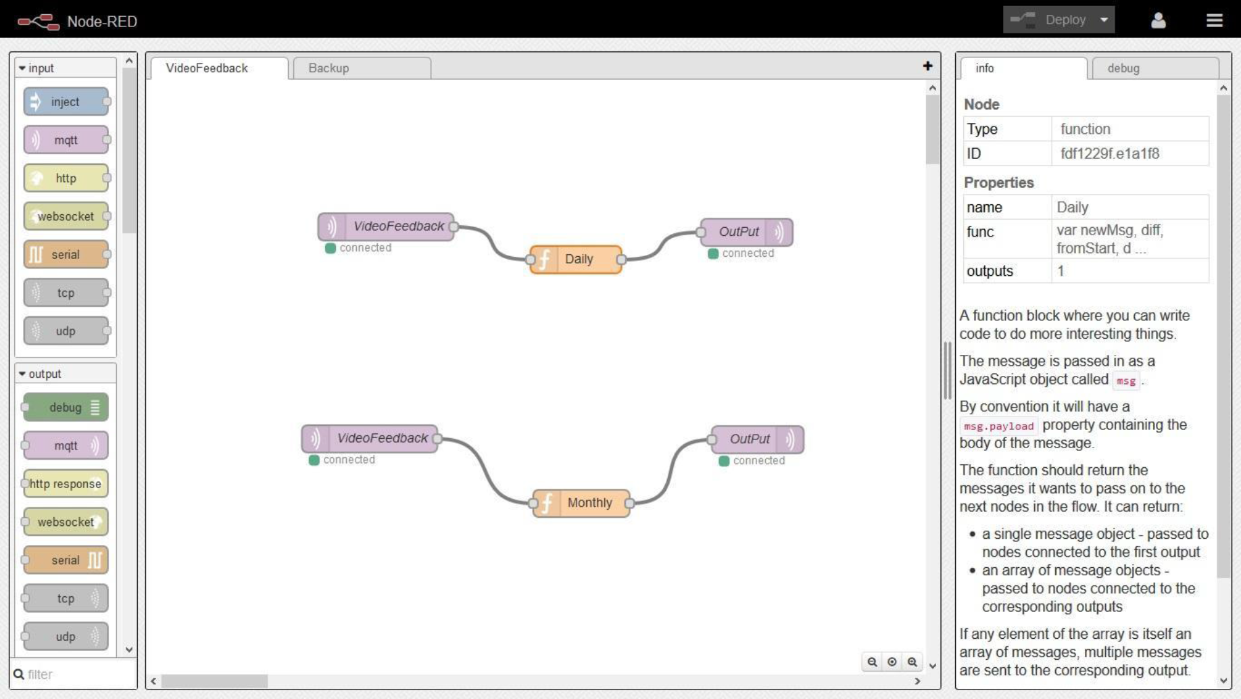Click the palette scrollbar down arrow
Image resolution: width=1241 pixels, height=699 pixels.
129,650
